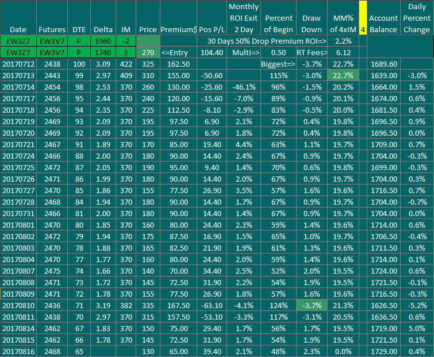Select premium value 112.50

178,110
